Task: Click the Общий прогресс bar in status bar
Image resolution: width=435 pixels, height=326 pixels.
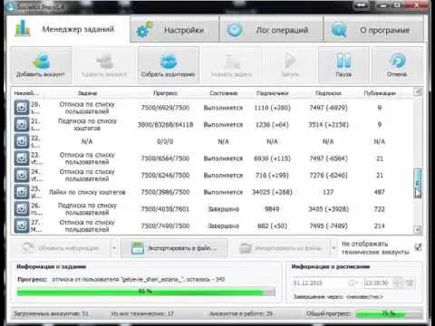Action: point(389,314)
